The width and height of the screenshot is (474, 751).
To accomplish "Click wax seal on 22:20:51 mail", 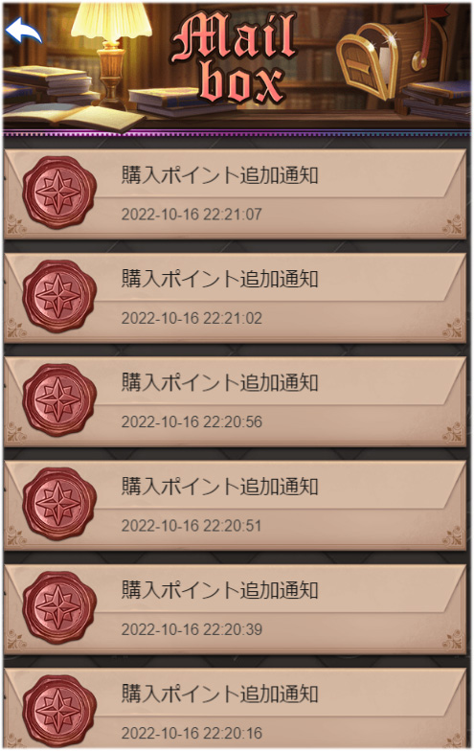I will pyautogui.click(x=59, y=504).
